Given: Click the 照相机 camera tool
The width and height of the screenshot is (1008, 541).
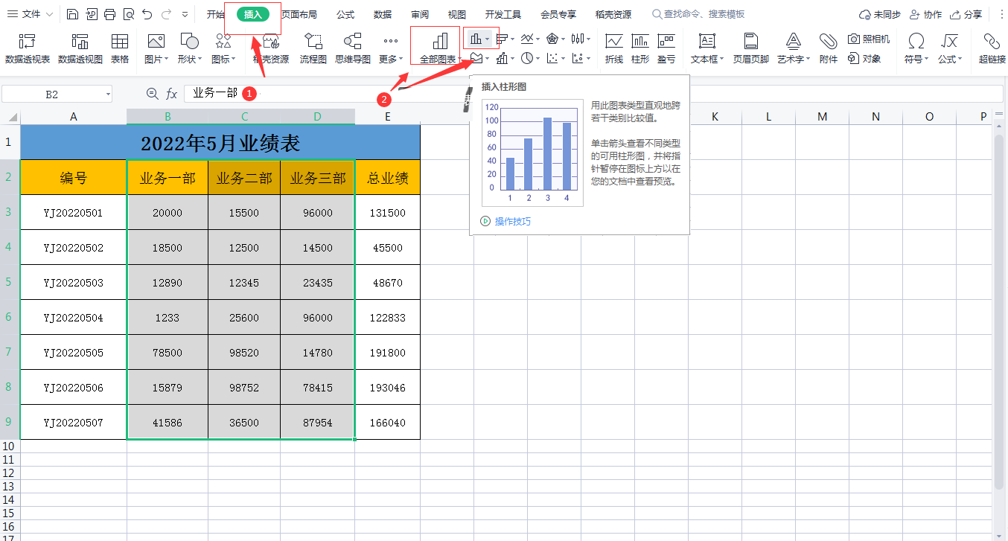Looking at the screenshot, I should tap(870, 39).
